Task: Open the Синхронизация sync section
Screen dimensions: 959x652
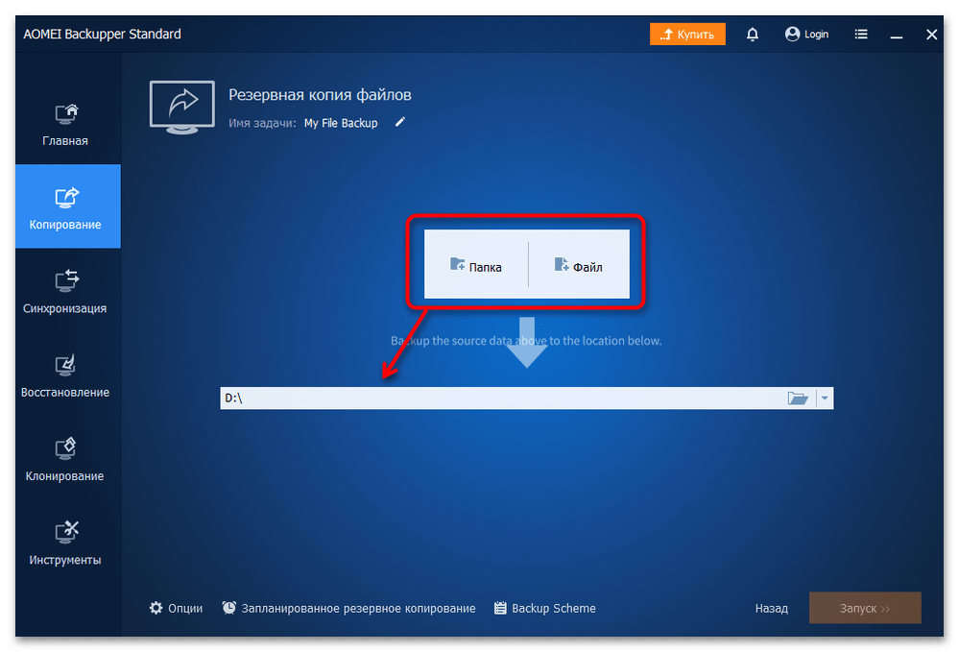Action: 65,292
